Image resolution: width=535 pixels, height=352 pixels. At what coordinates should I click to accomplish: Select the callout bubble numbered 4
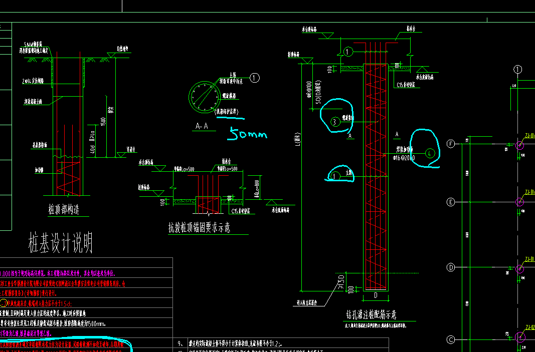(x=430, y=153)
